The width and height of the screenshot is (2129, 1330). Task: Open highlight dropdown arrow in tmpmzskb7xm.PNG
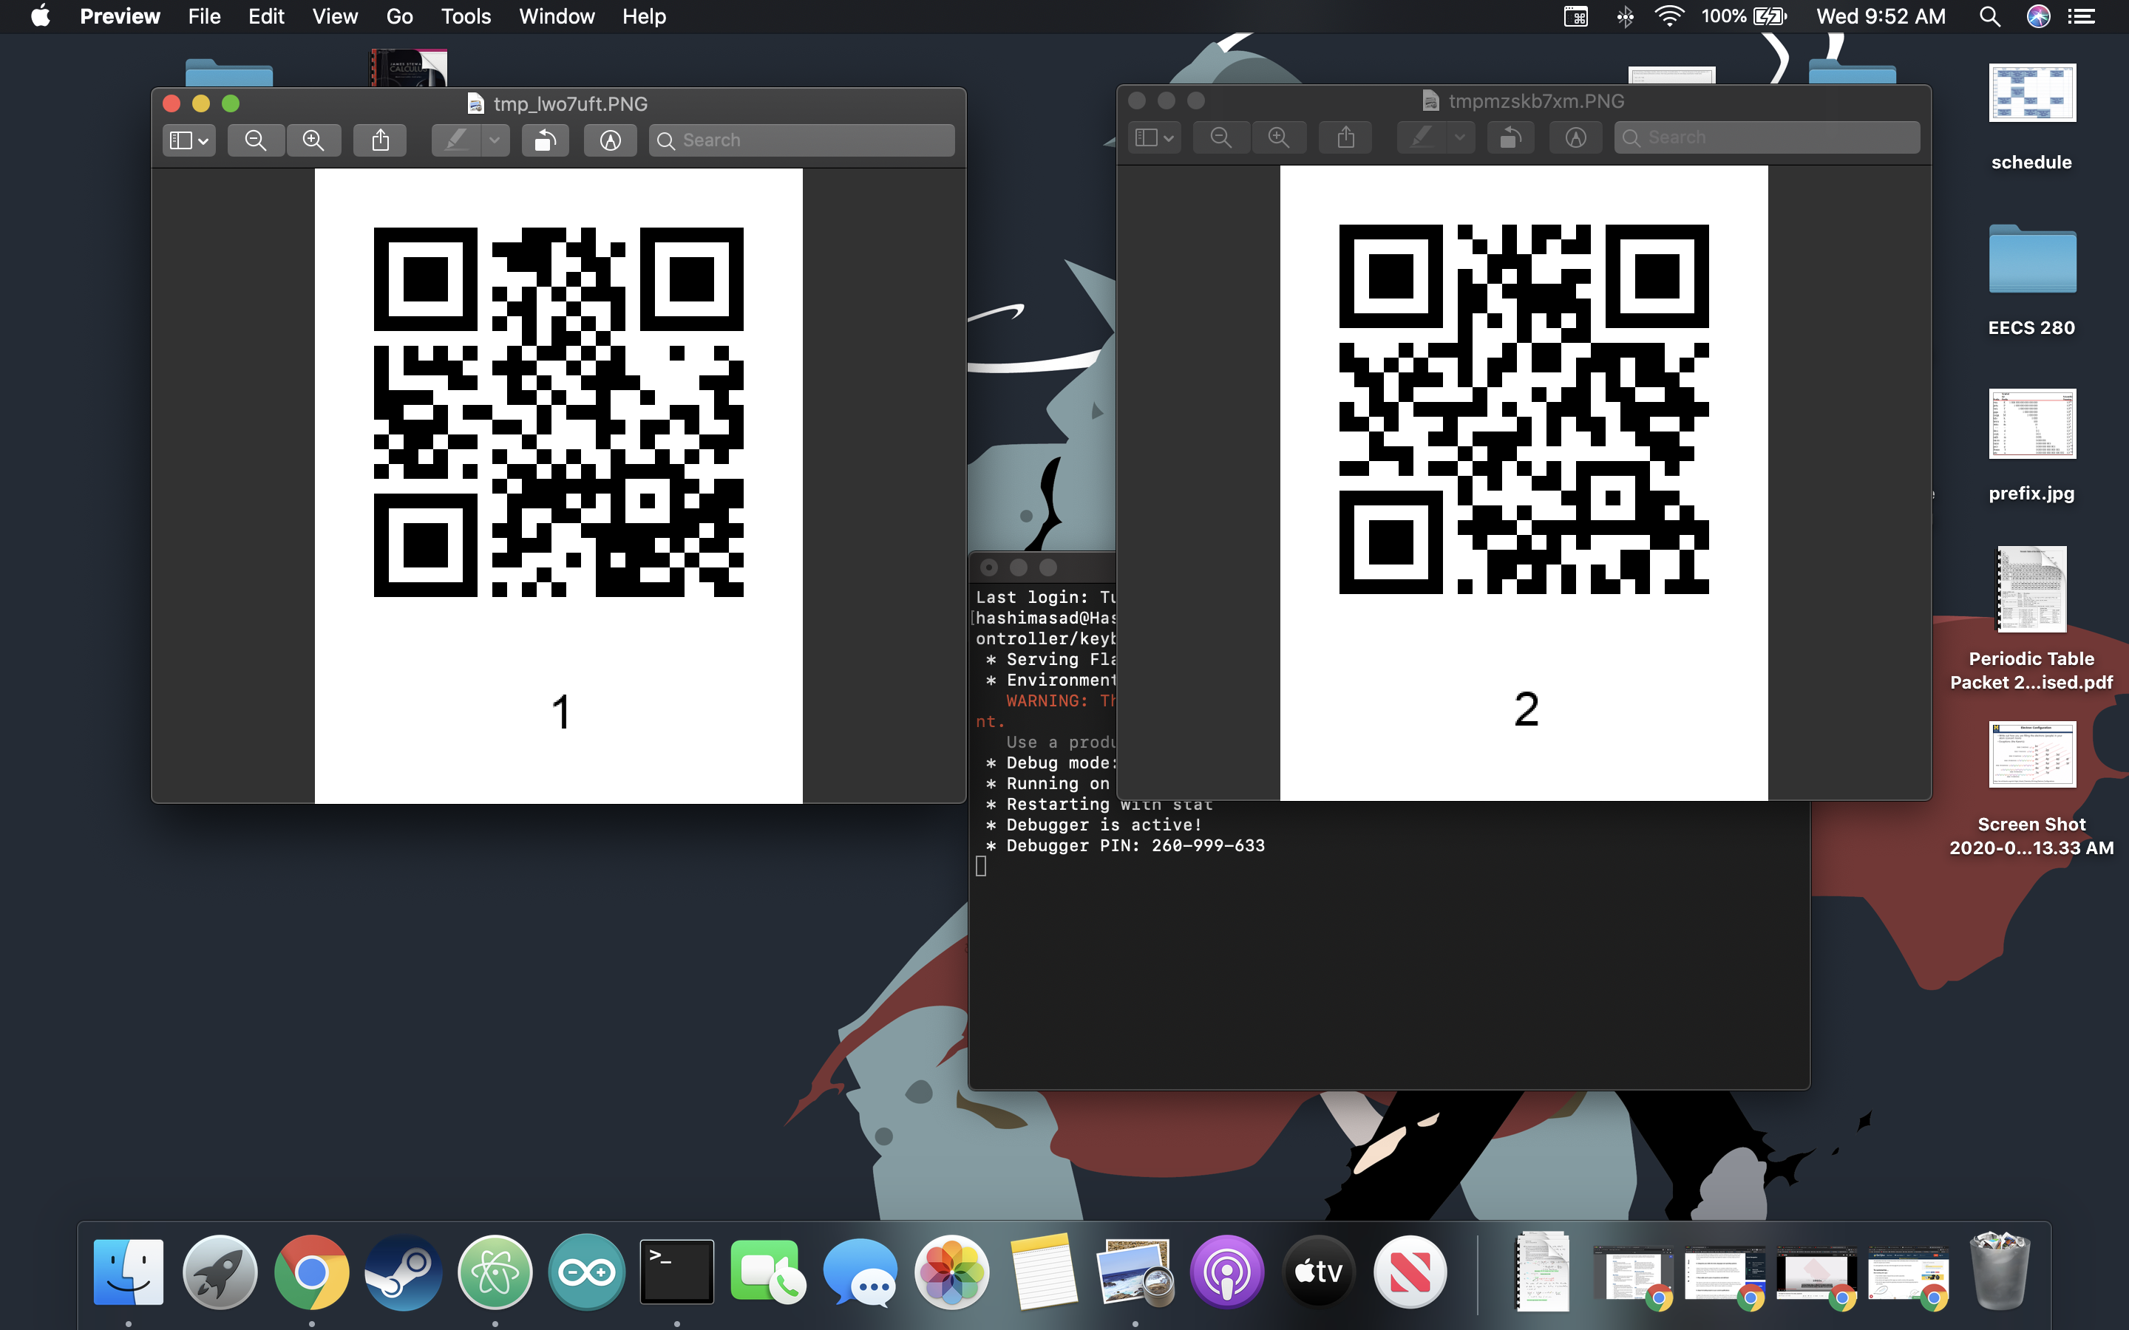tap(1459, 137)
